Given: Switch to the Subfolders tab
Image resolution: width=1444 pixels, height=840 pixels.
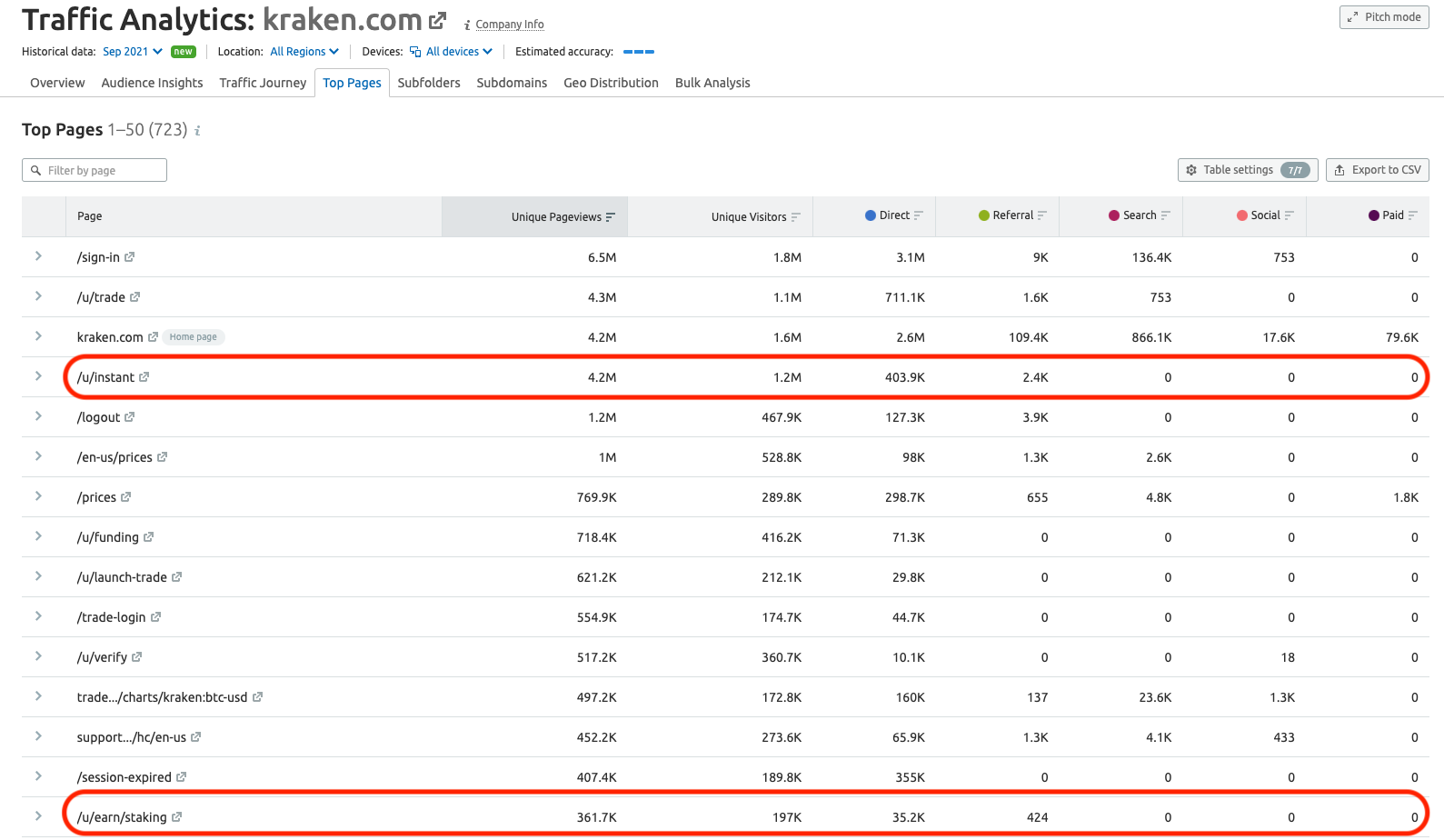Looking at the screenshot, I should pyautogui.click(x=429, y=83).
